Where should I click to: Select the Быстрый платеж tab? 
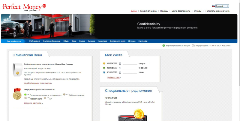tap(14, 41)
